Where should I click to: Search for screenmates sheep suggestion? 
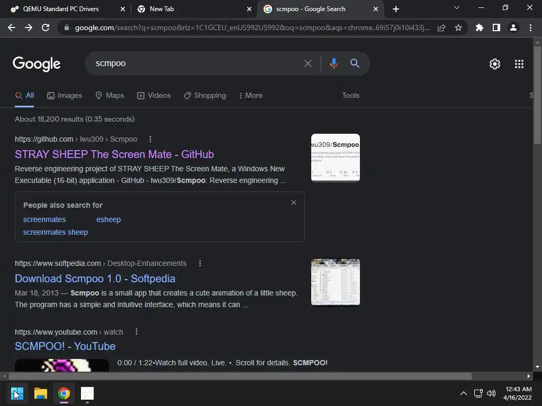pyautogui.click(x=56, y=233)
